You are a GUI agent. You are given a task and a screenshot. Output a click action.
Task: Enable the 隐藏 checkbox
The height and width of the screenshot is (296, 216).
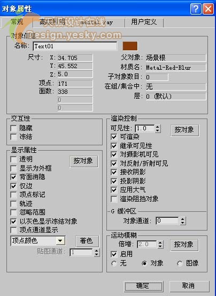point(14,128)
